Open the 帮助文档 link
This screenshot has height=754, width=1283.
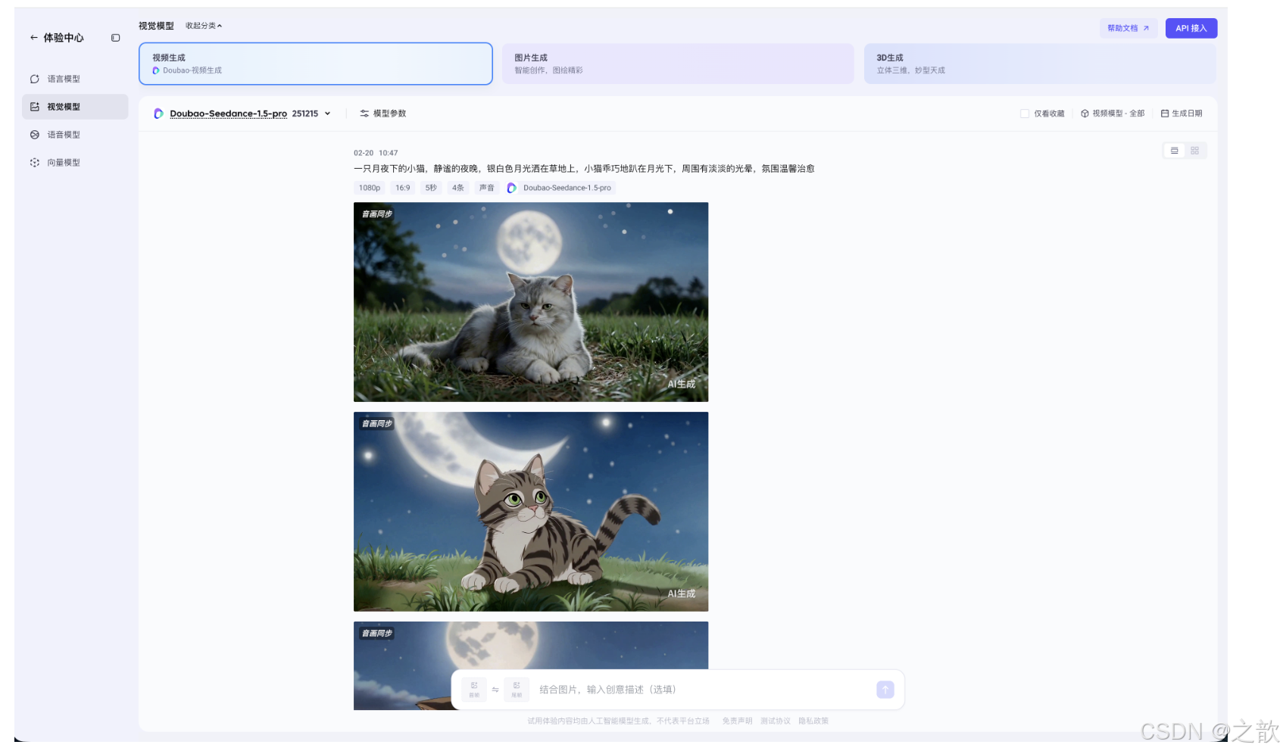1128,28
